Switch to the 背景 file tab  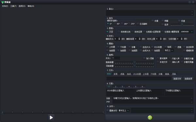(116, 74)
